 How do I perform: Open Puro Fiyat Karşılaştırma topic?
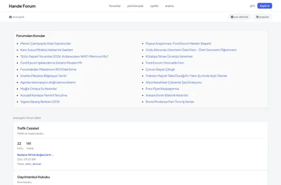tap(162, 89)
